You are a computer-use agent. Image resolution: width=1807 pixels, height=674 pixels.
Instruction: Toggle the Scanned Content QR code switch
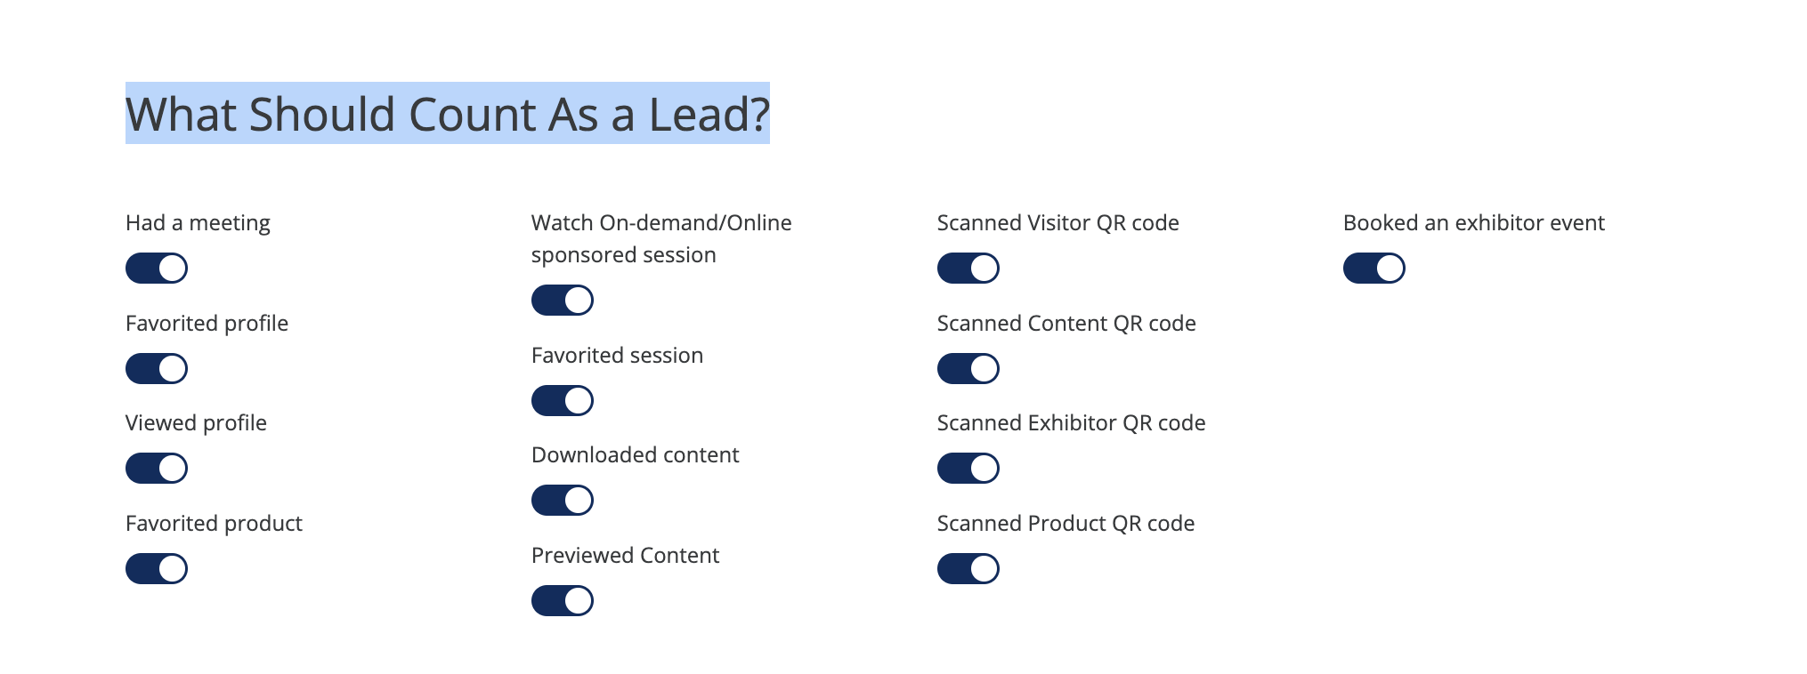(x=968, y=368)
